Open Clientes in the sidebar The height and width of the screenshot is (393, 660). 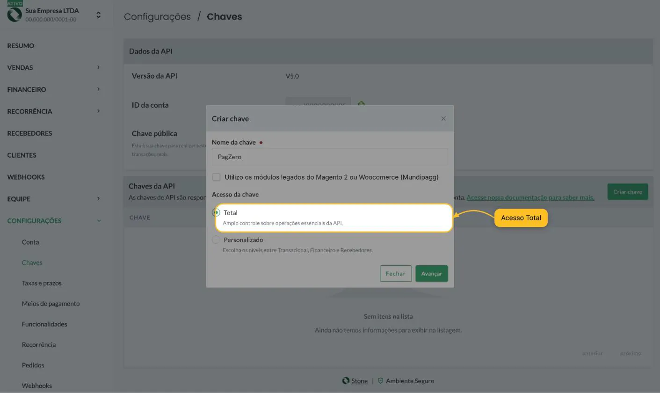pos(22,155)
